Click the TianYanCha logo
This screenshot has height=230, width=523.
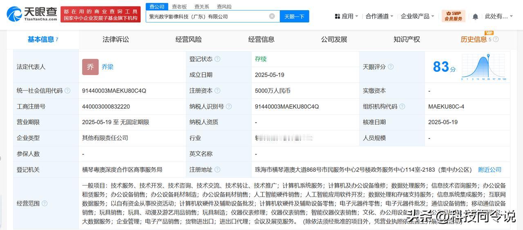click(x=32, y=14)
